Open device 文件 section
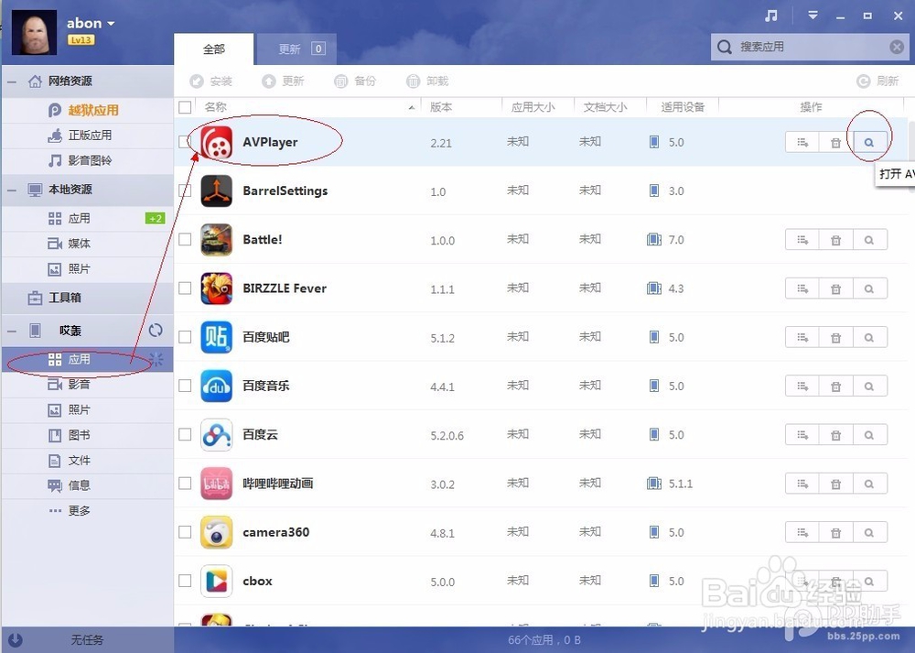 [88, 461]
